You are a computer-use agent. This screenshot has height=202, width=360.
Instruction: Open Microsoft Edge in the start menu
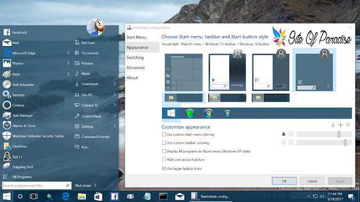click(19, 53)
